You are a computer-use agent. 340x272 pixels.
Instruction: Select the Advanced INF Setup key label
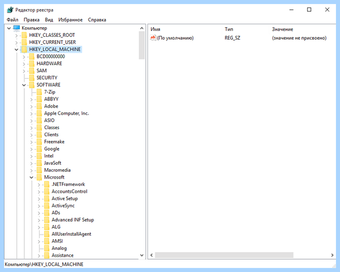click(x=73, y=220)
